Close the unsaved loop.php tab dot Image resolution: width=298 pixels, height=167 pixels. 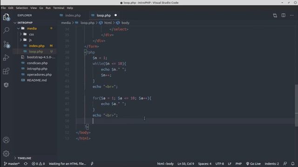(115, 15)
